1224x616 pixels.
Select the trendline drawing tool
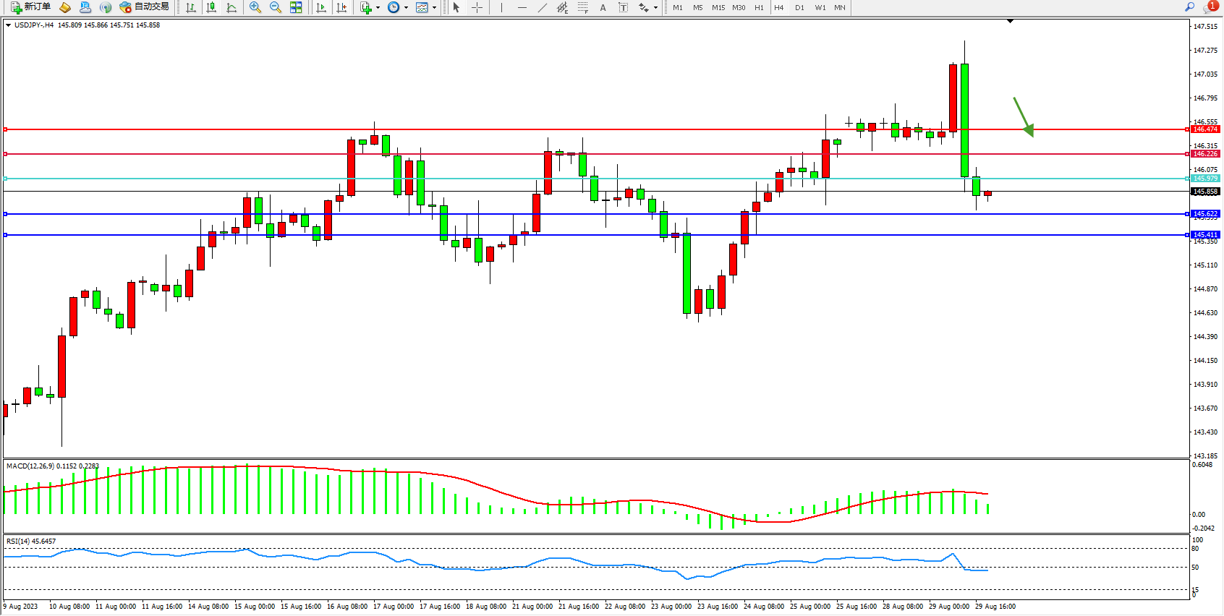tap(542, 7)
